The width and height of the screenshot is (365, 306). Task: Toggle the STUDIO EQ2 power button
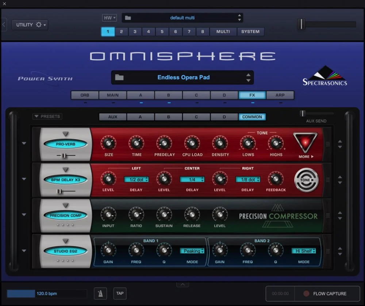pyautogui.click(x=65, y=251)
